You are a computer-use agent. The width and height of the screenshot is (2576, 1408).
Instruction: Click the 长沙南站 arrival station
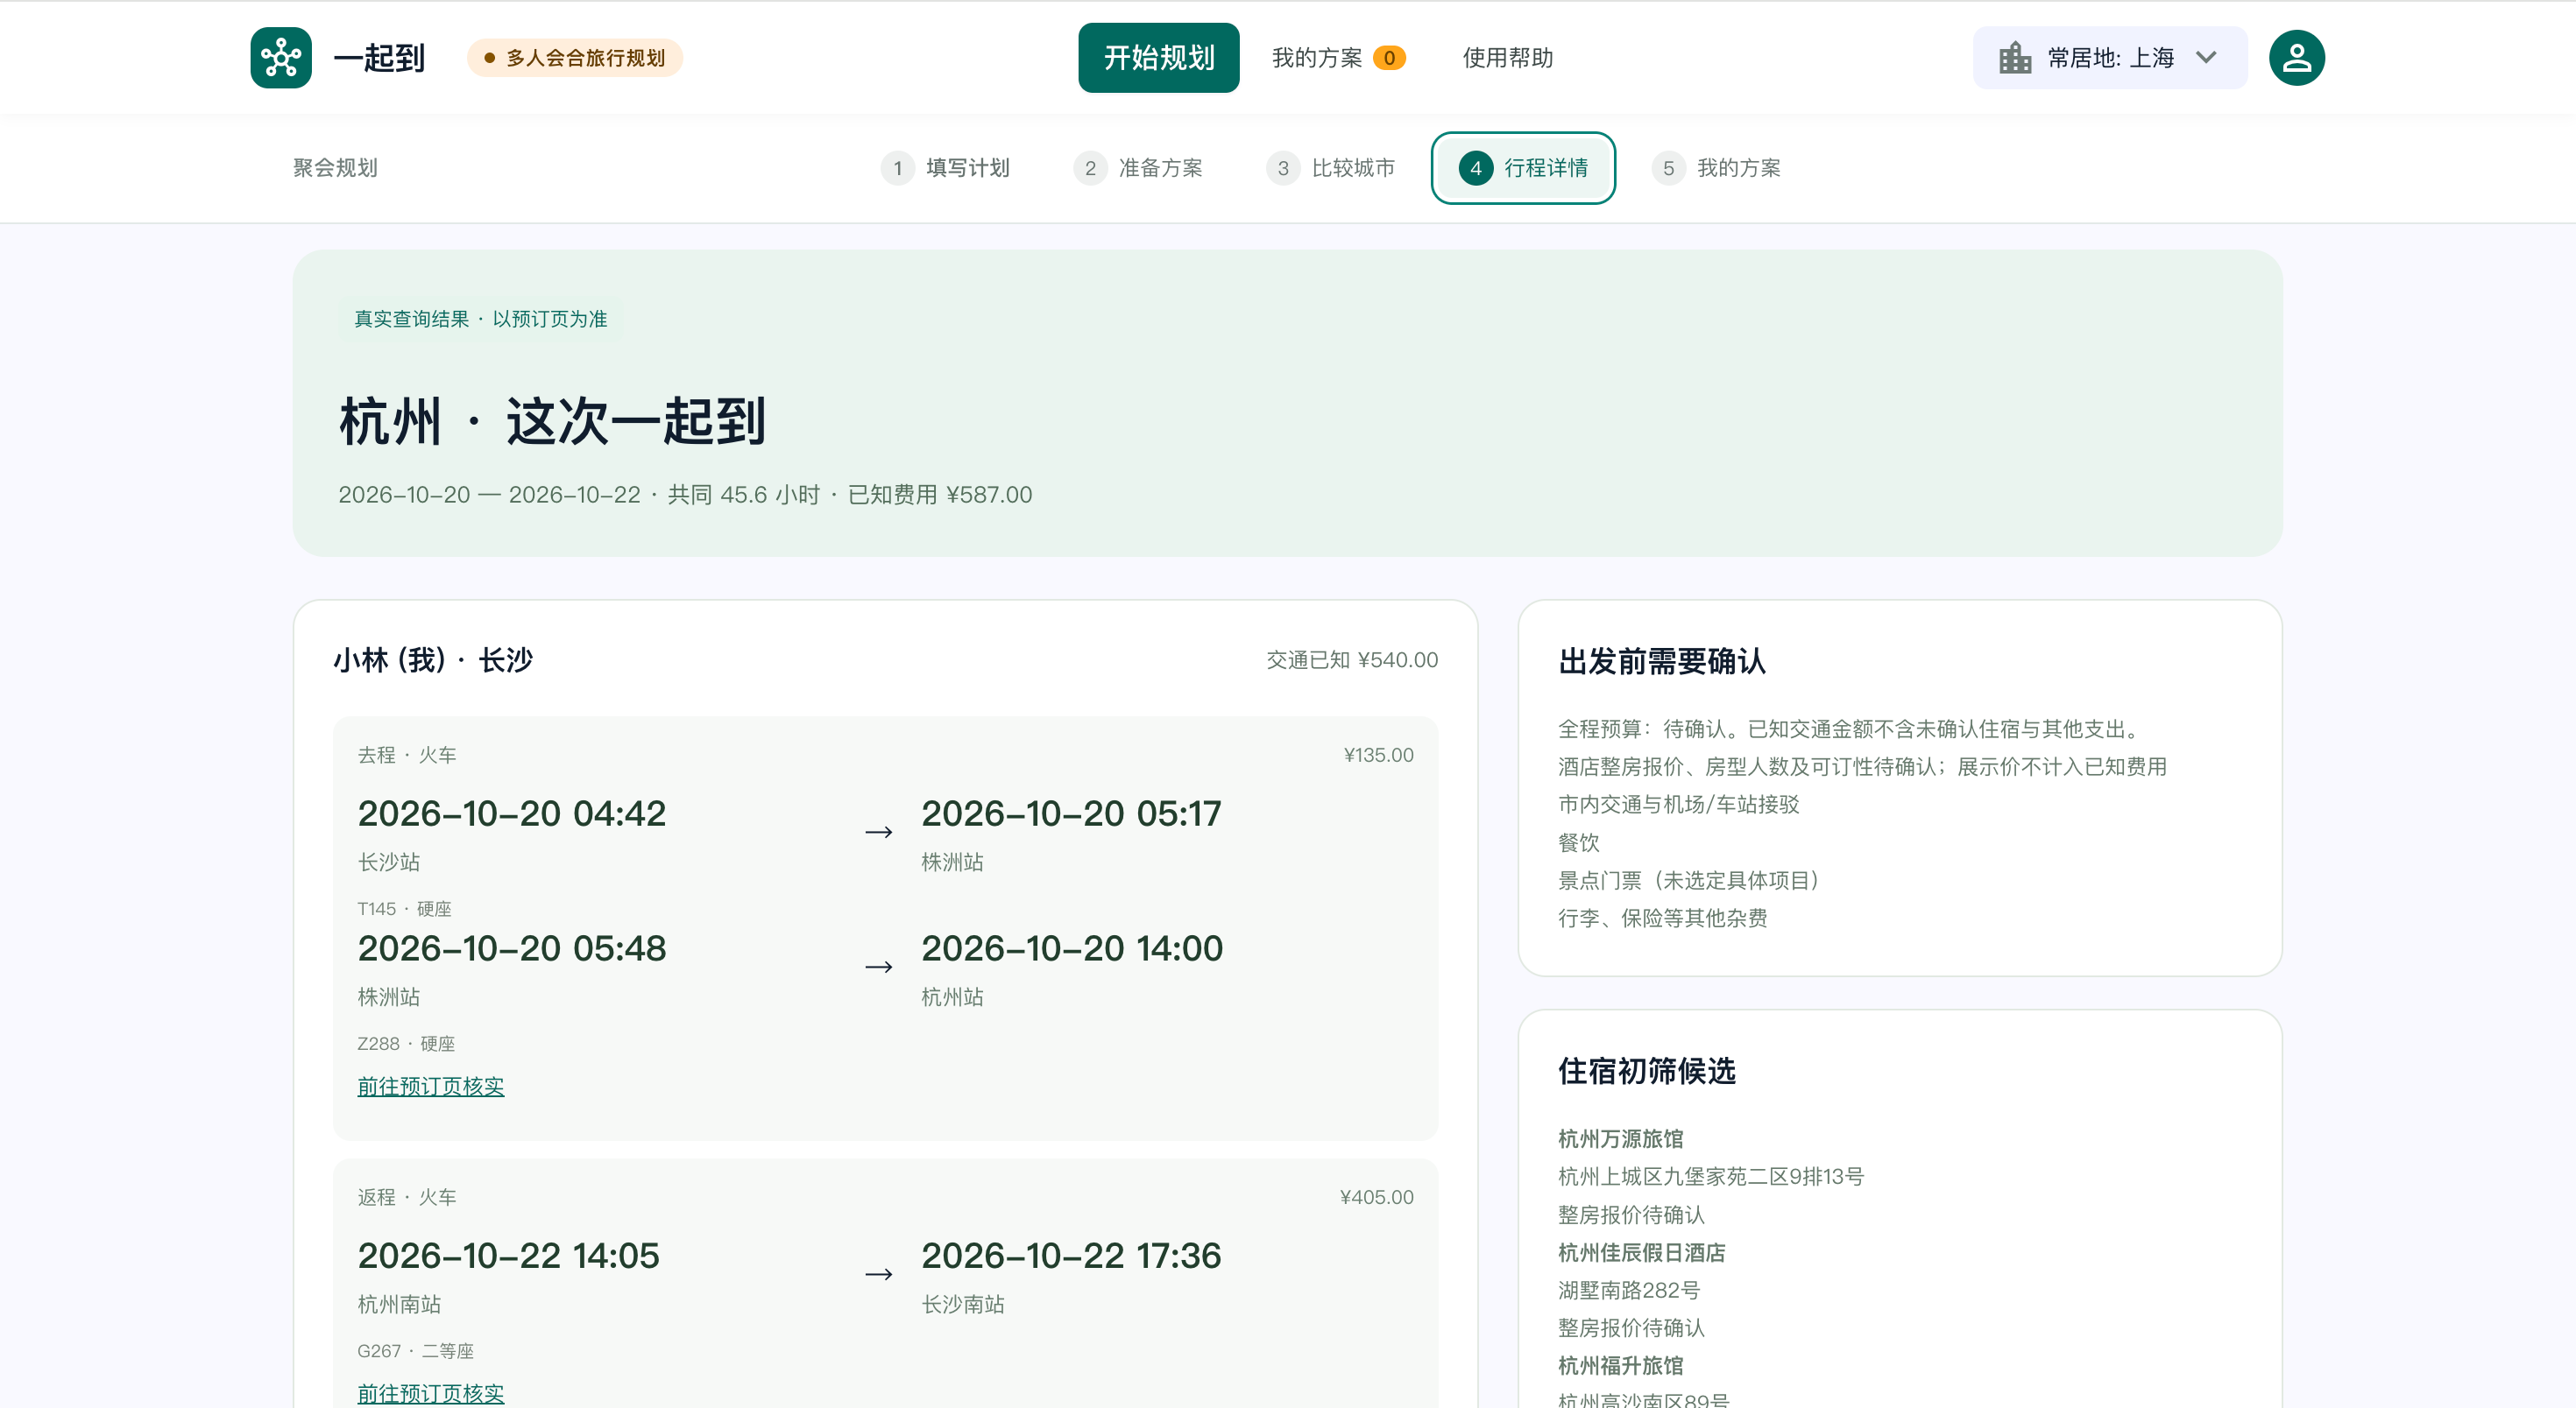click(963, 1304)
